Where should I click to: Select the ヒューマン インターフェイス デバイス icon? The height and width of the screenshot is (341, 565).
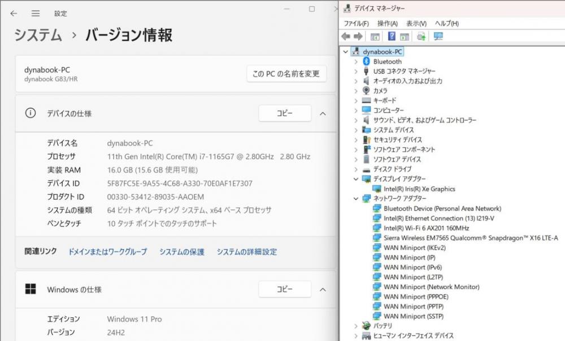pyautogui.click(x=367, y=335)
